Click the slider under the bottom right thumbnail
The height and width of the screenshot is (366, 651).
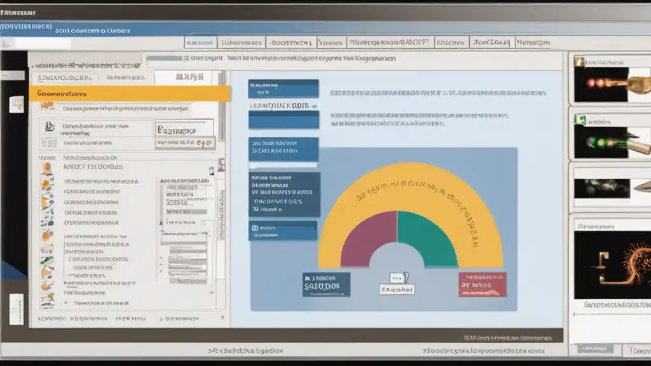[x=612, y=315]
